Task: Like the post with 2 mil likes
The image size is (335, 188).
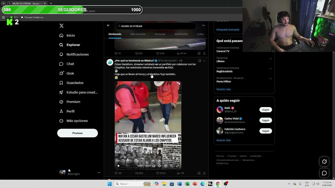Action: (x=160, y=53)
